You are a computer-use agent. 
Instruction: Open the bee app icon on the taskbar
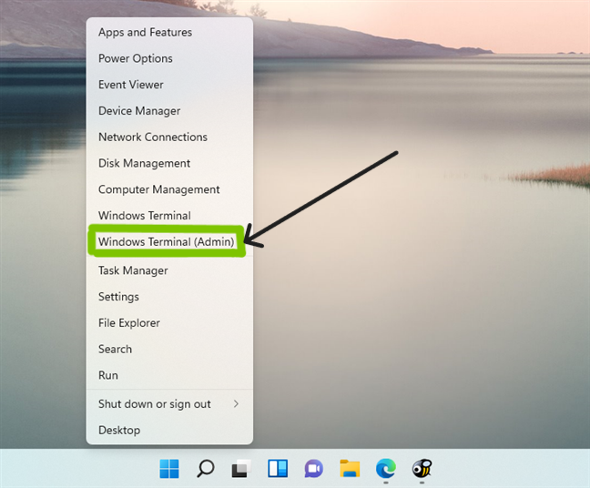(422, 469)
